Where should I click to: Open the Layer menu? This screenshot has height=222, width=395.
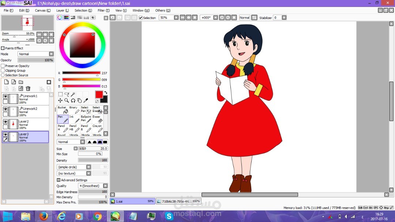coord(63,10)
